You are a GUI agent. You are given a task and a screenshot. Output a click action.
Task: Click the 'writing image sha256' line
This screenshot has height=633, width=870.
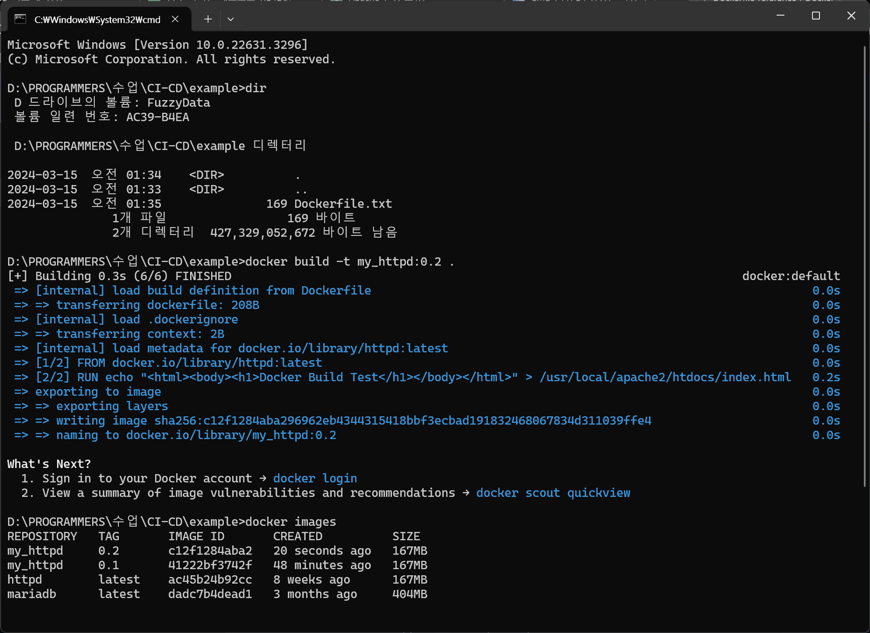[333, 421]
